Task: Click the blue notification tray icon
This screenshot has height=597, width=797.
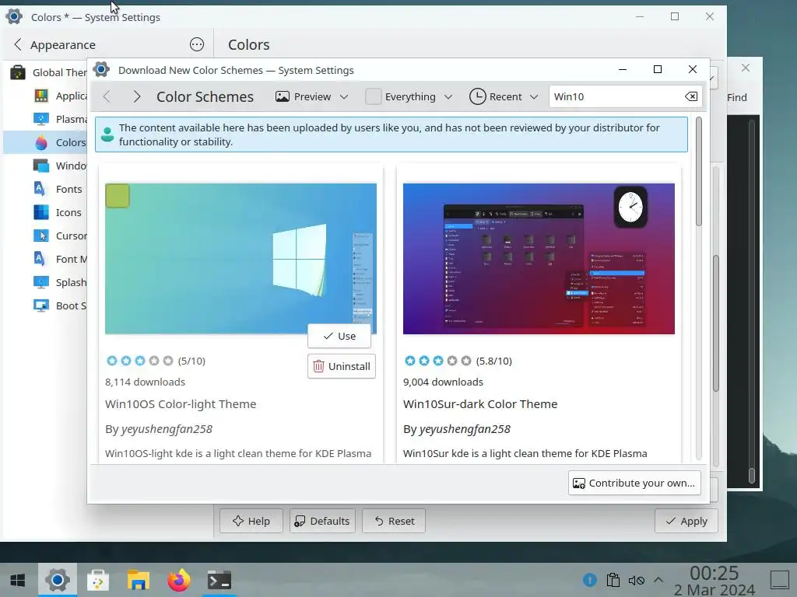Action: [x=590, y=580]
